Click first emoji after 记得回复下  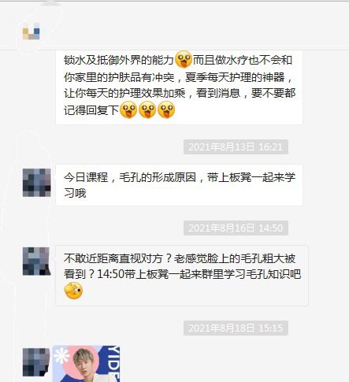coord(128,109)
